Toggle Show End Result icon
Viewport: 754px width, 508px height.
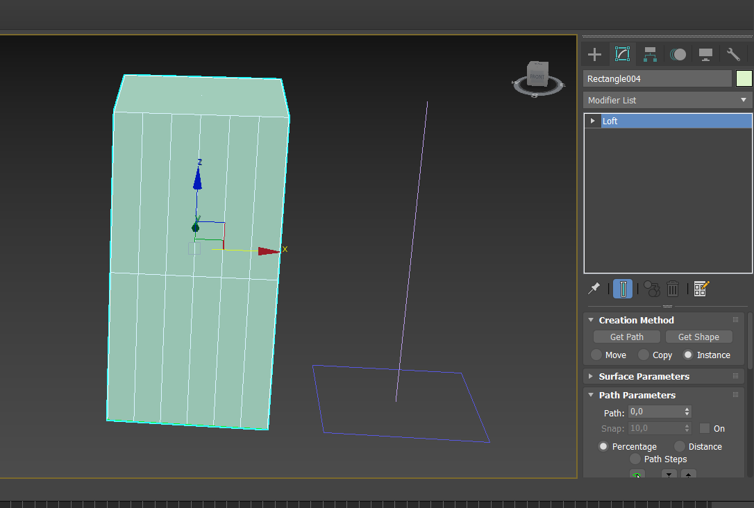point(623,289)
